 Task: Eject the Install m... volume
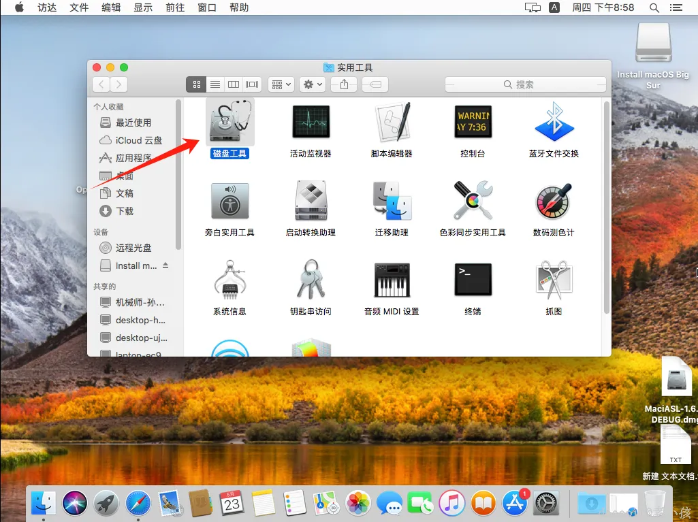click(x=165, y=265)
